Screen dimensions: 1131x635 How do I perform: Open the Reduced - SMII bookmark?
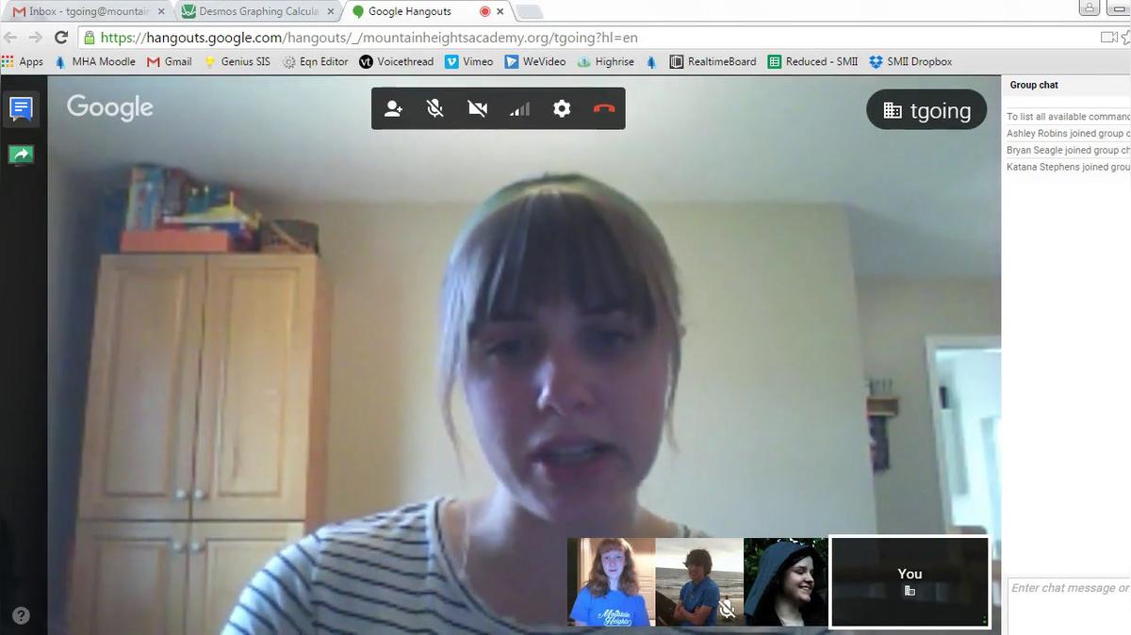(x=812, y=61)
